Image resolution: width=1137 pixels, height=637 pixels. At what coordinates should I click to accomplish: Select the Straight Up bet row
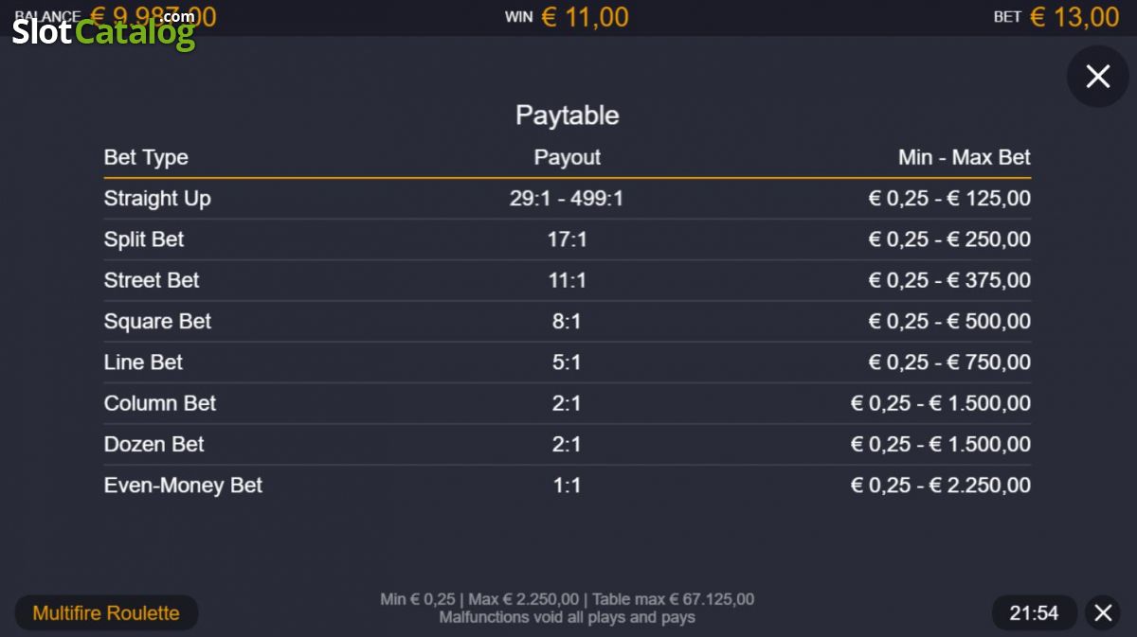coord(568,199)
